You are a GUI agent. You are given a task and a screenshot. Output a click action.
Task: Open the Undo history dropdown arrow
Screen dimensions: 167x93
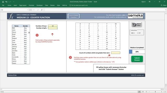pyautogui.click(x=8, y=2)
